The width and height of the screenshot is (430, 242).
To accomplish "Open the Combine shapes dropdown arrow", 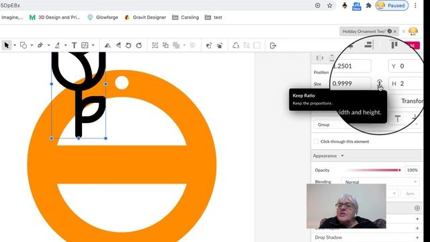I will click(184, 45).
